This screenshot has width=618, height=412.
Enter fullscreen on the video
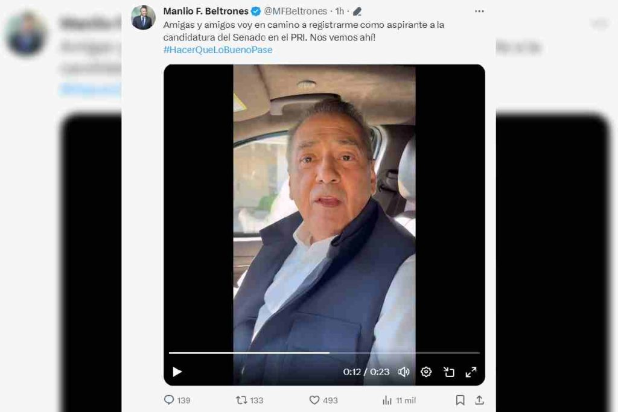[x=472, y=372]
